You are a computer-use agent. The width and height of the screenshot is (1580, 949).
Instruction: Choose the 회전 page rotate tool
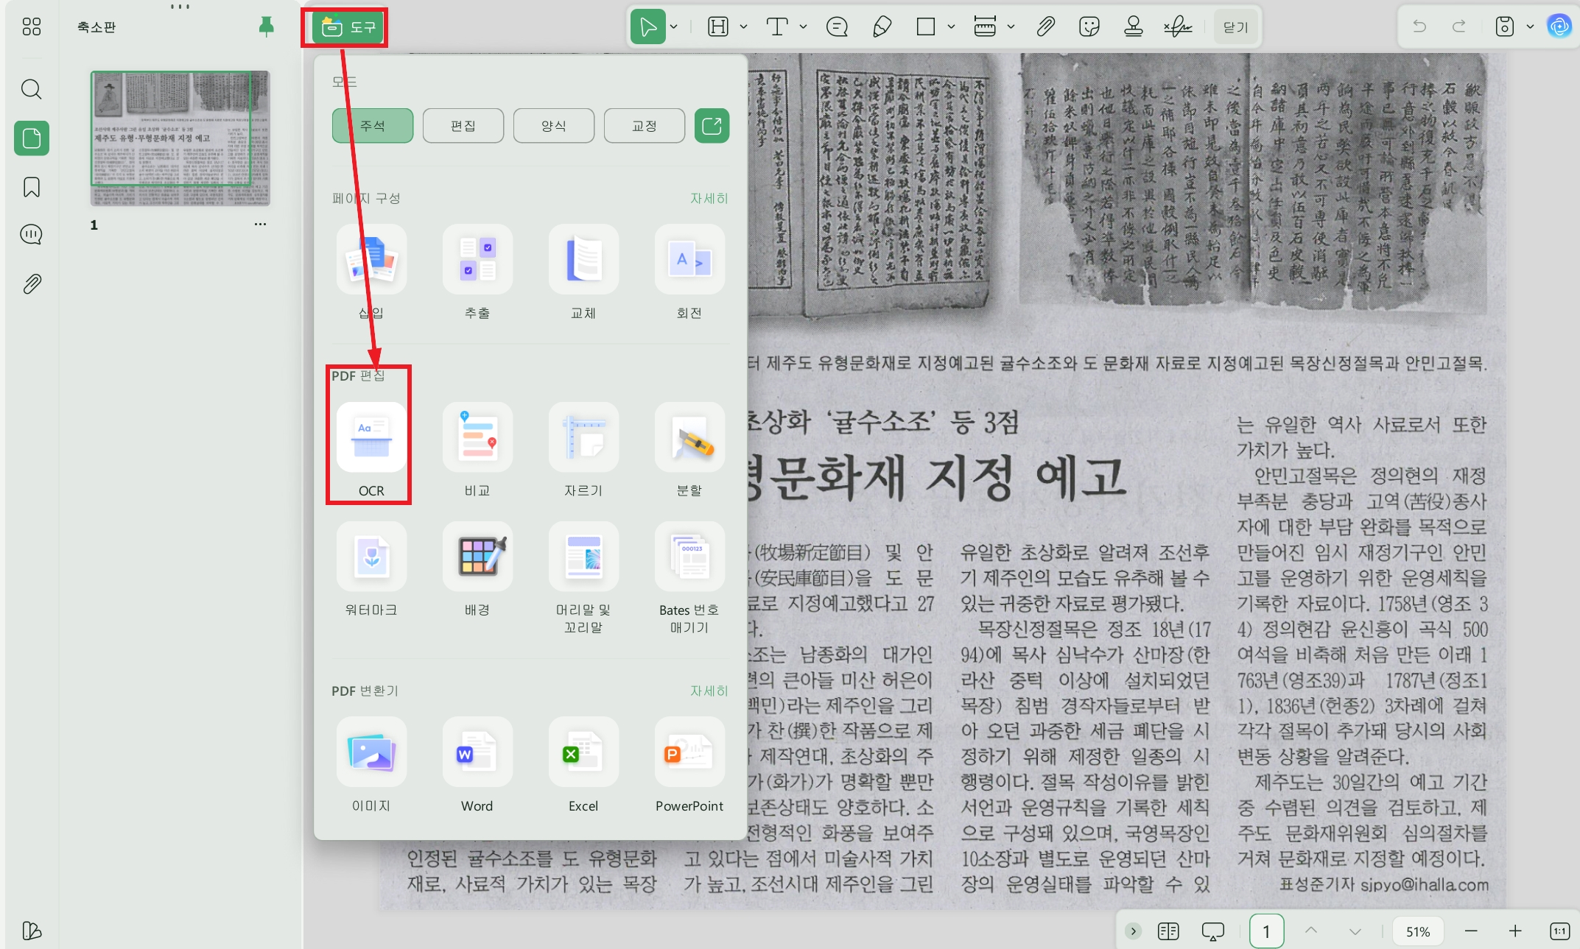pyautogui.click(x=689, y=273)
